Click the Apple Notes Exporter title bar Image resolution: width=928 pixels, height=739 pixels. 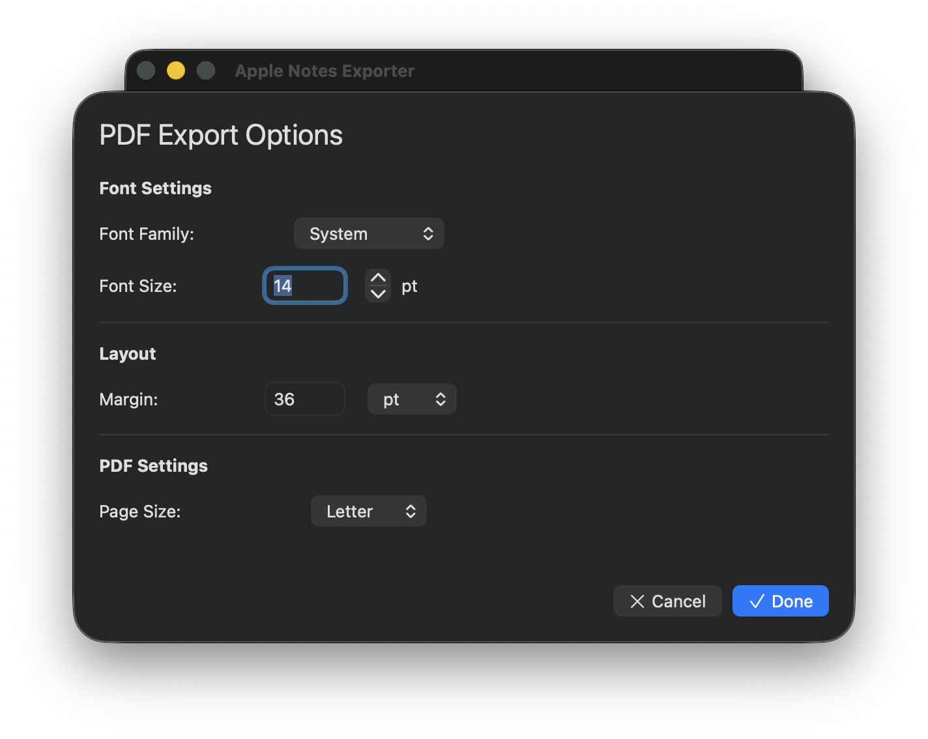click(x=324, y=71)
